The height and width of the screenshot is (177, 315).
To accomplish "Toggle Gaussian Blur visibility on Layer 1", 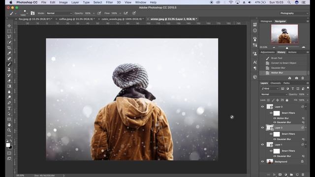I will 275,156.
